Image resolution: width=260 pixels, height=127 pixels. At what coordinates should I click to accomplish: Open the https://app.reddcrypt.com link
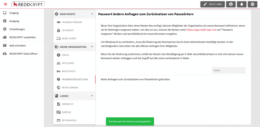(x=201, y=30)
